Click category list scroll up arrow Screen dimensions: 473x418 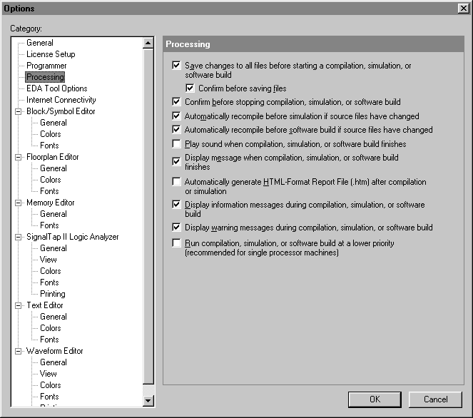[148, 43]
